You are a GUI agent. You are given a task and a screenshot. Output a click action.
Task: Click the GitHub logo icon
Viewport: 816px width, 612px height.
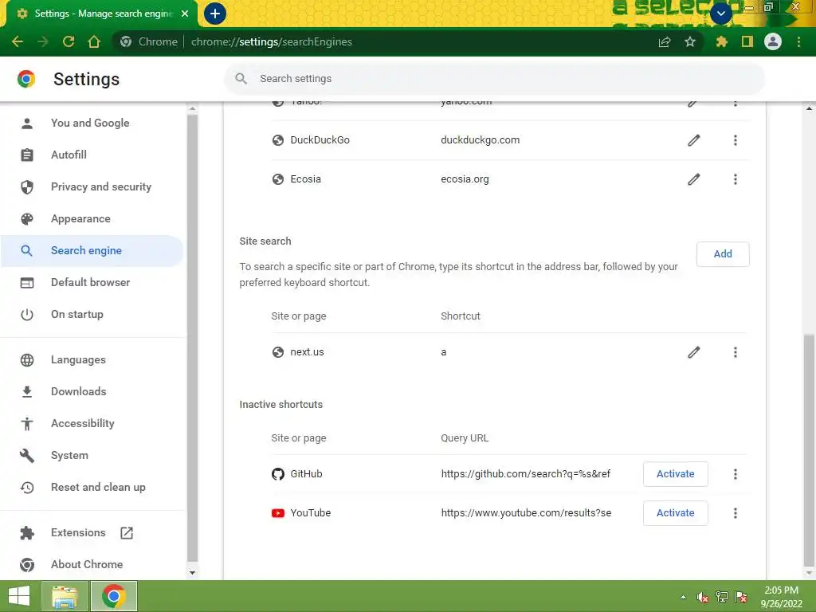pos(278,474)
